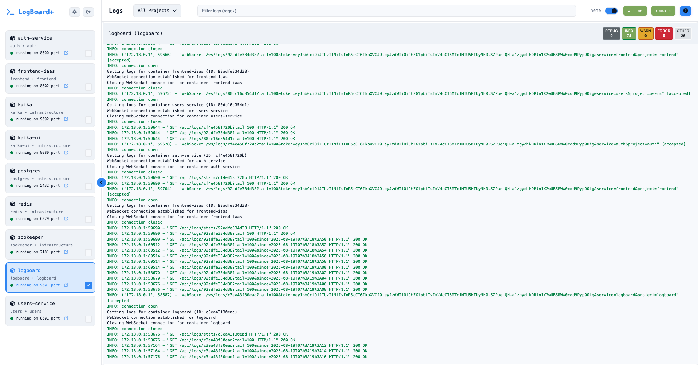Viewport: 698px width, 365px height.
Task: Open kafka port 9092 external link icon
Action: coord(66,119)
